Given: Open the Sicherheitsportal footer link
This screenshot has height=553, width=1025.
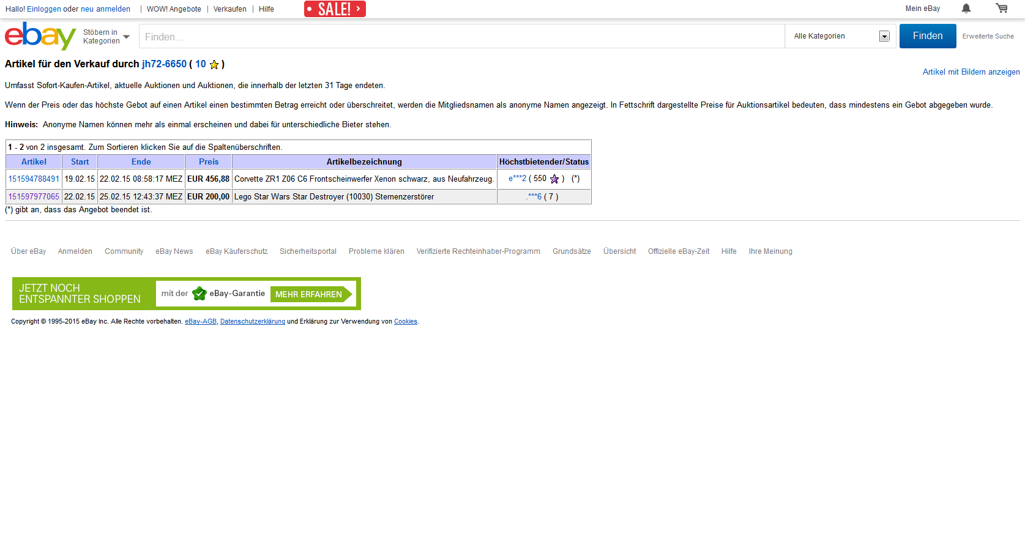Looking at the screenshot, I should click(308, 251).
